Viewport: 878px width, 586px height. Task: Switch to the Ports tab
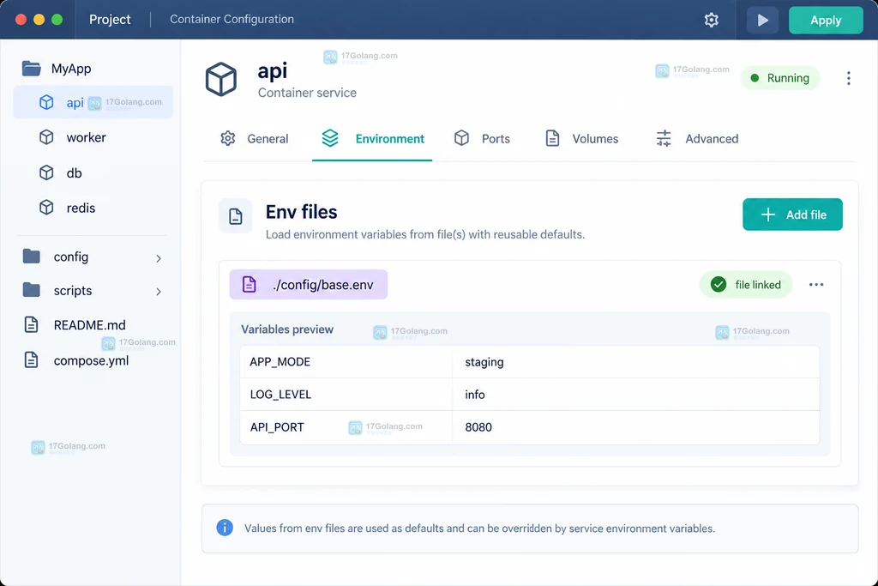tap(482, 138)
